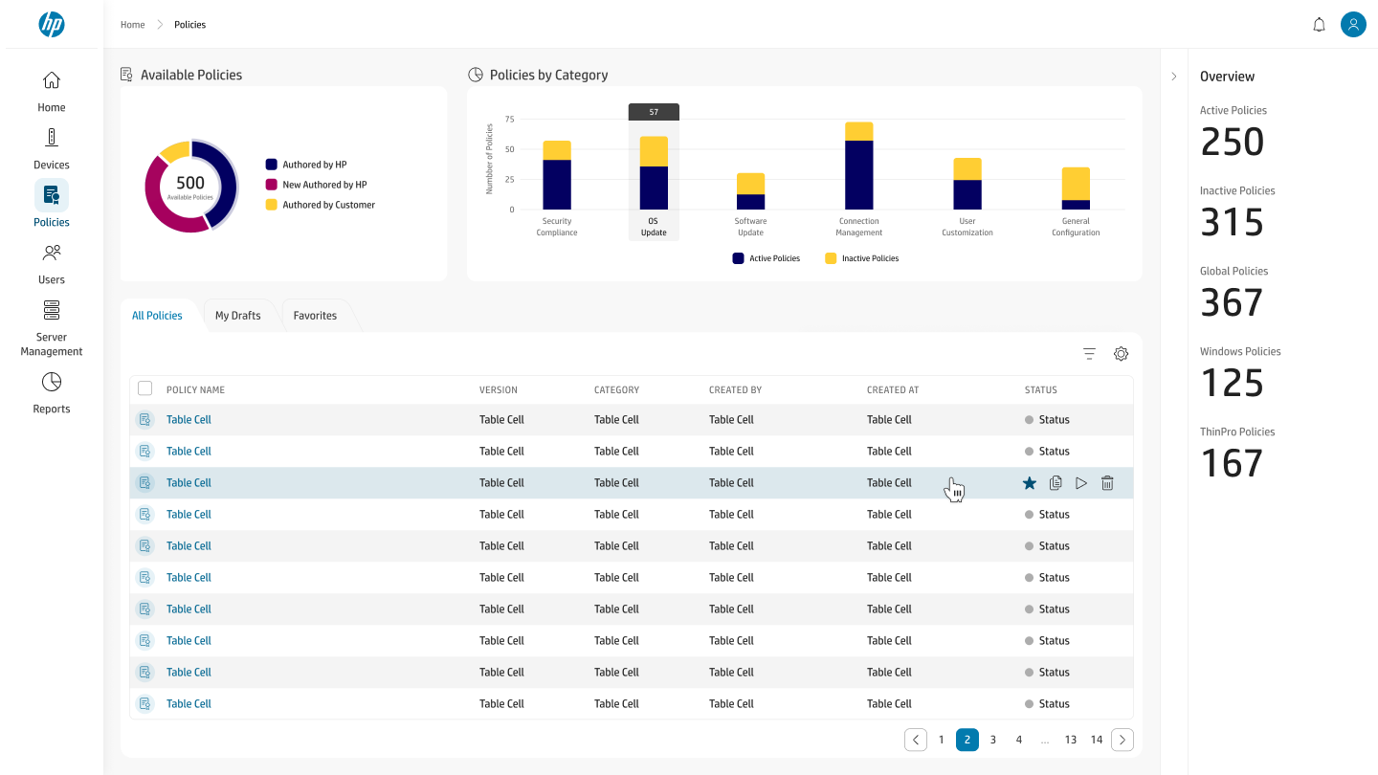1378x775 pixels.
Task: Open the notifications bell
Action: (1319, 25)
